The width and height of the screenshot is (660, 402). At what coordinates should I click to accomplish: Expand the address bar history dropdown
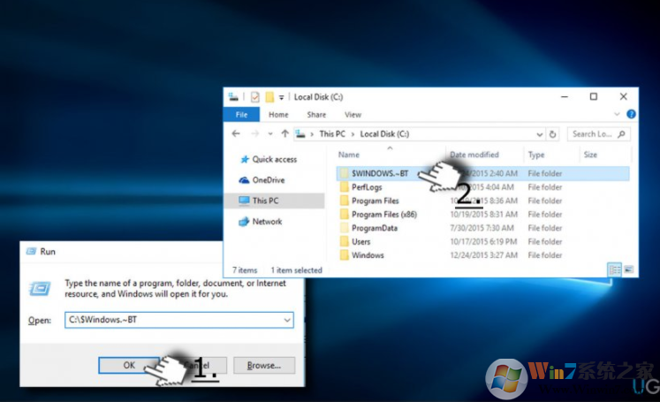click(539, 134)
